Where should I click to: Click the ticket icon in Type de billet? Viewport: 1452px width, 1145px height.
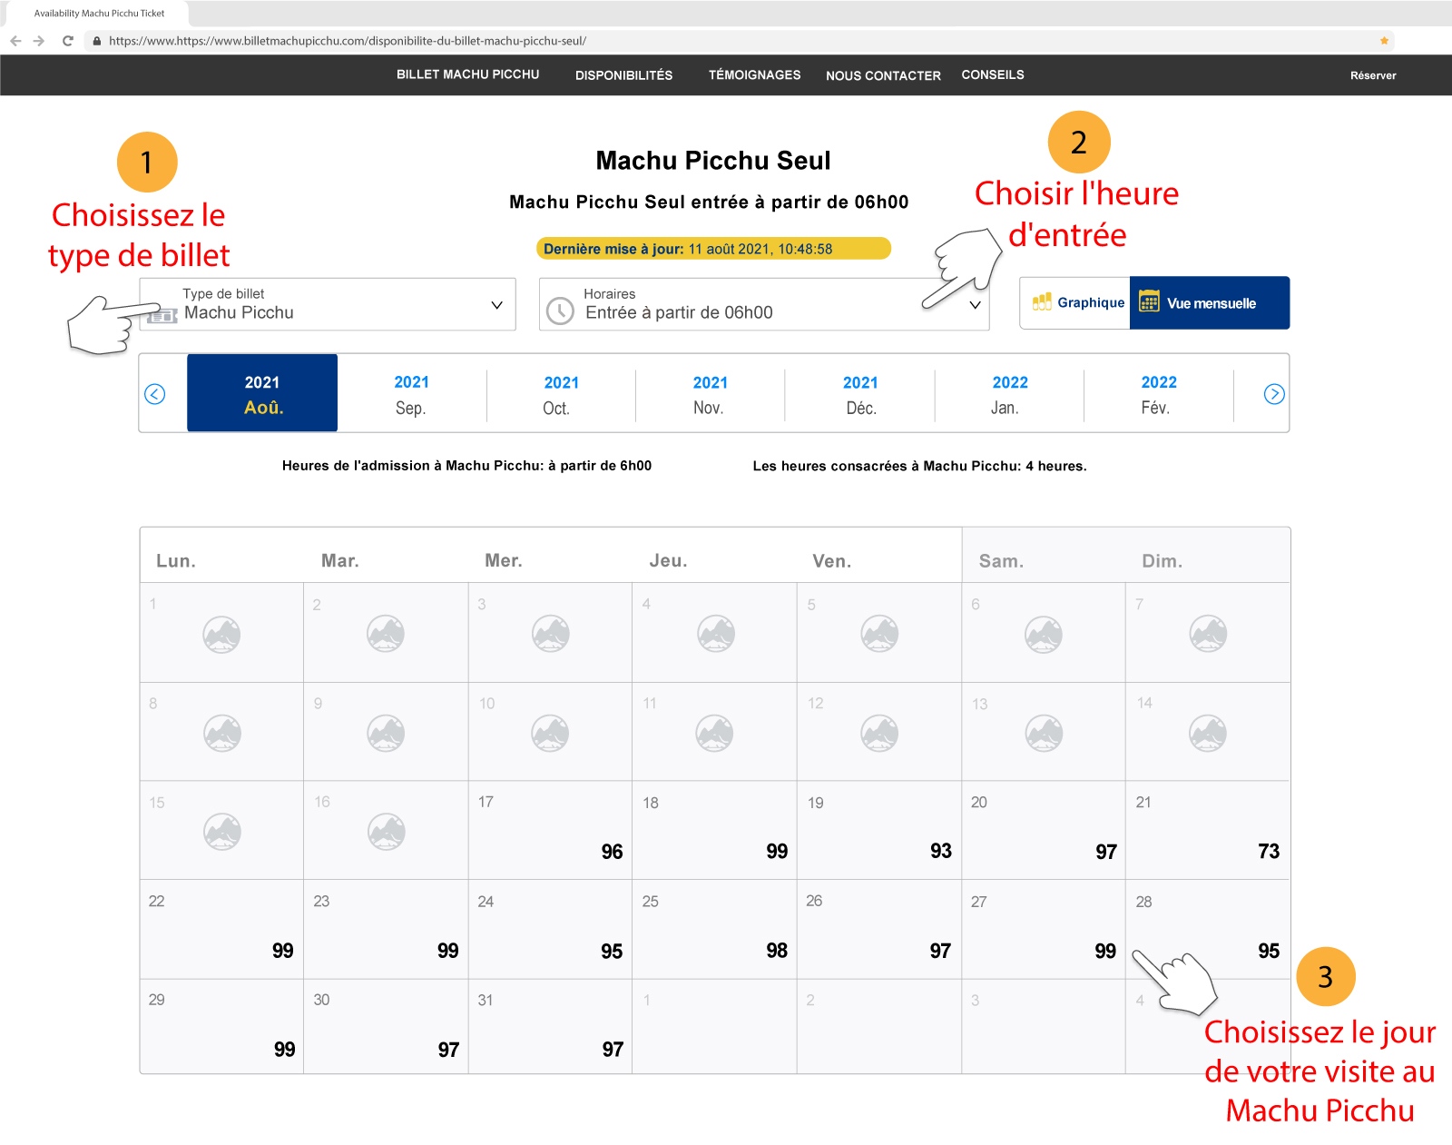point(162,315)
